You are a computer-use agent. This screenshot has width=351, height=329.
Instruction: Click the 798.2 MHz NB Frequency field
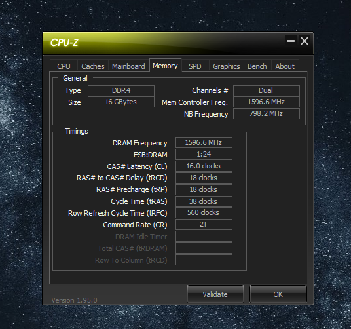(x=267, y=113)
